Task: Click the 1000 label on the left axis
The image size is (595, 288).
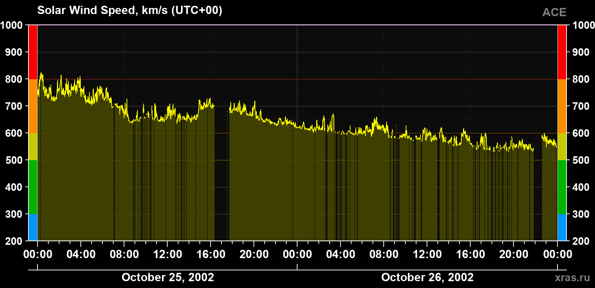Action: click(12, 25)
